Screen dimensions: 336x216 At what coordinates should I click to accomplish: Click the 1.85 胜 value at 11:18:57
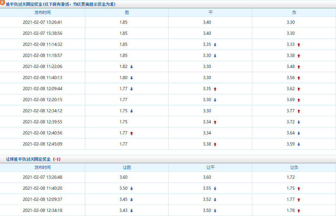123,56
